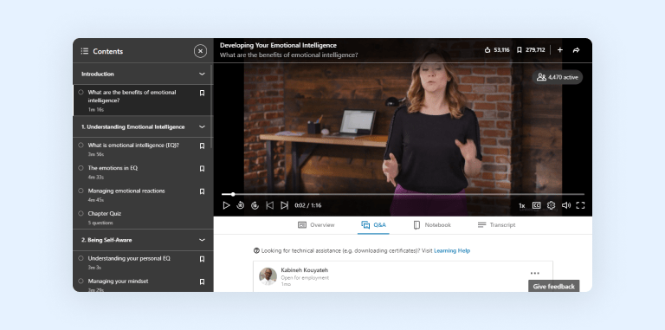
Task: Select the Q&A tab
Action: point(373,225)
